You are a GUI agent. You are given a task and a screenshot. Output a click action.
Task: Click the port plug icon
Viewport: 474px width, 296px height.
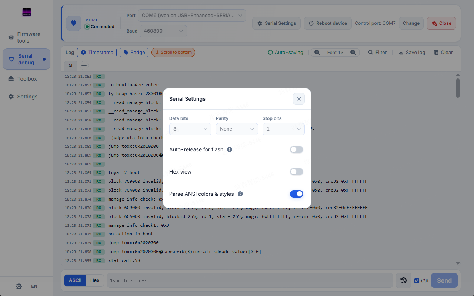(x=74, y=23)
